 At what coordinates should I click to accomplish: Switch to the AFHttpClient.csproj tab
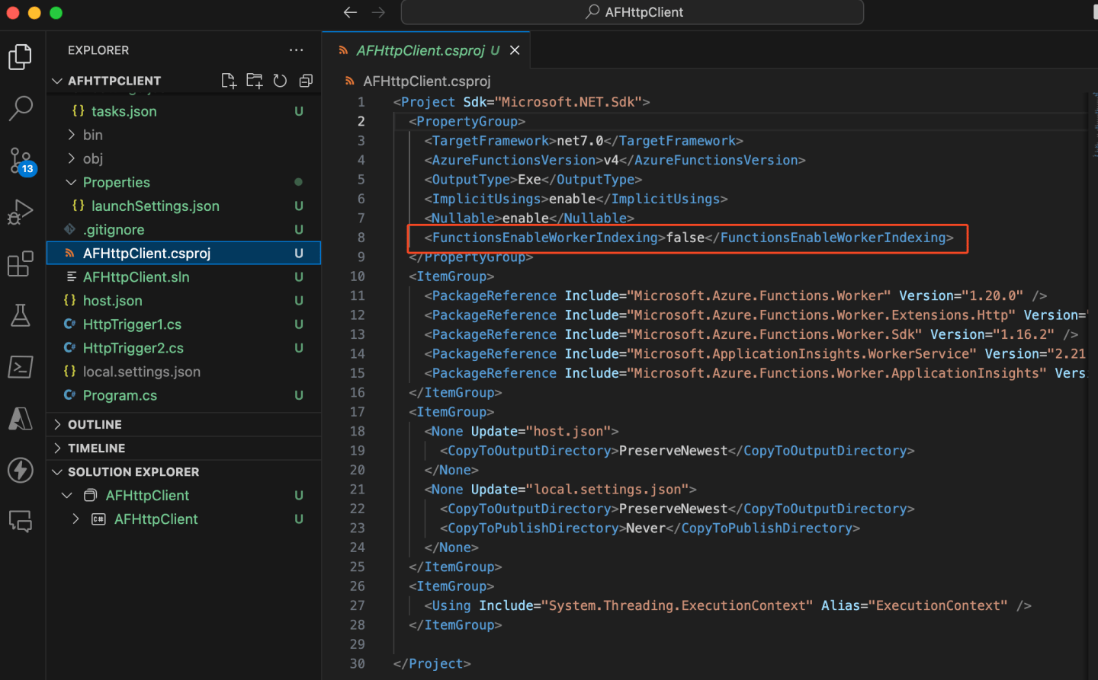[426, 50]
